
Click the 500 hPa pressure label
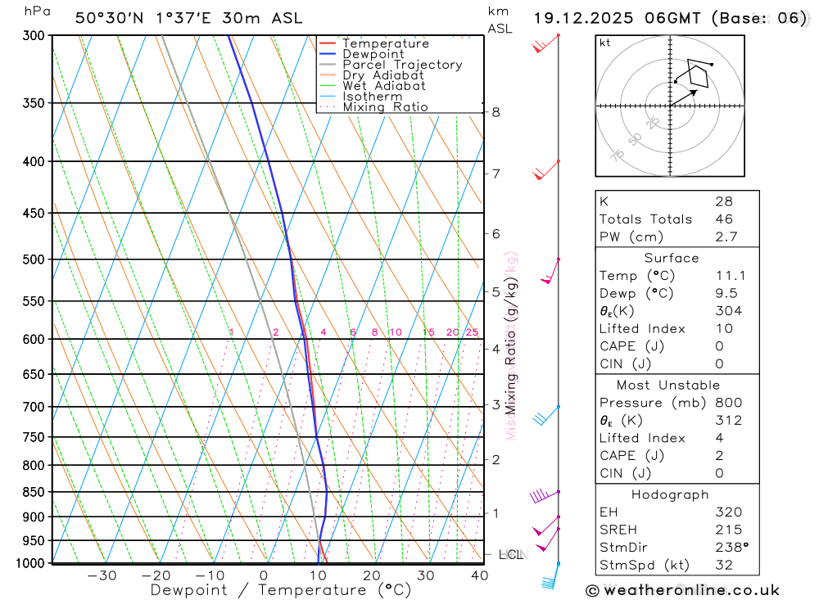coord(34,259)
